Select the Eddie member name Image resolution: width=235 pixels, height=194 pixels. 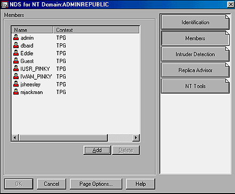coord(27,53)
